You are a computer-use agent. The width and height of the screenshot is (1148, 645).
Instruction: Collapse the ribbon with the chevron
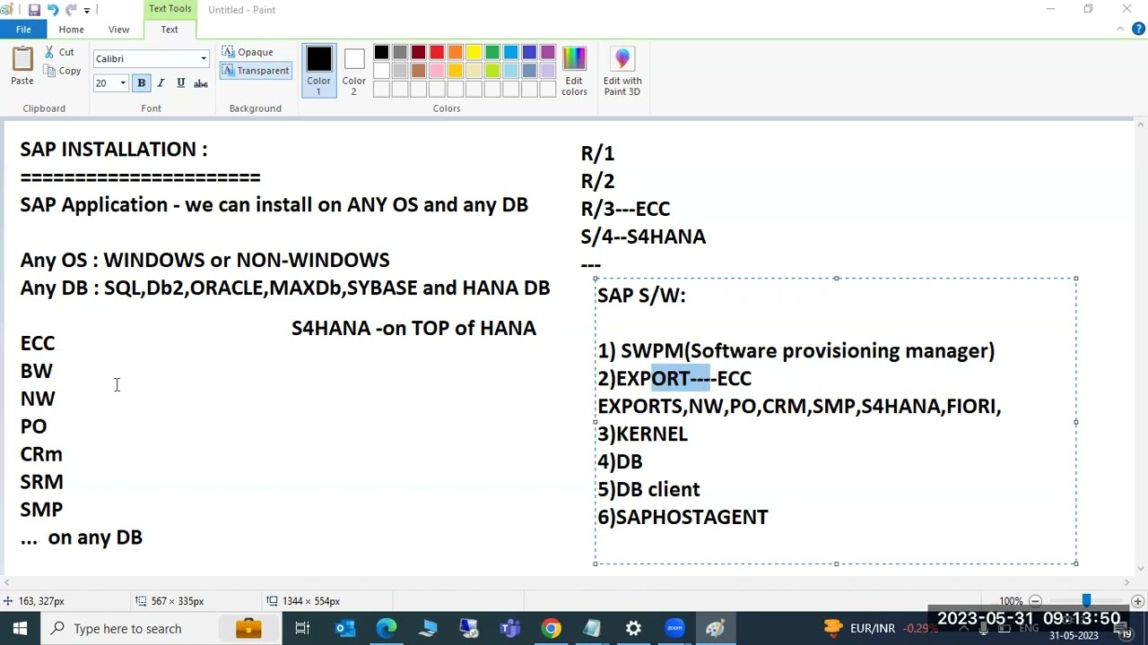[x=1120, y=30]
